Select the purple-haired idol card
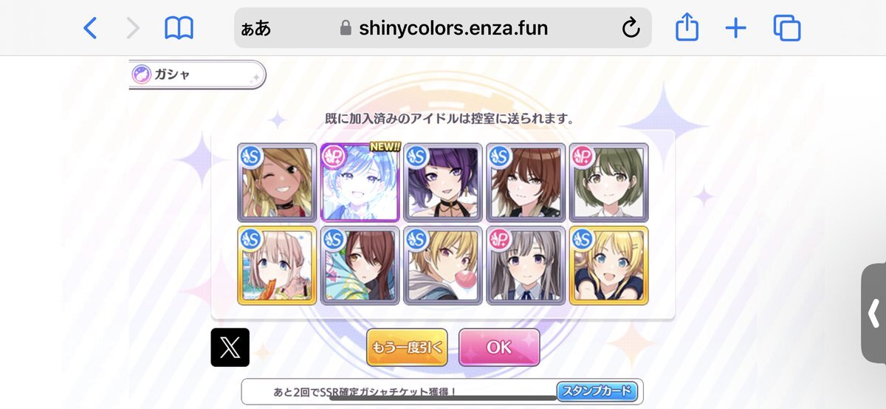The width and height of the screenshot is (886, 409). pyautogui.click(x=443, y=182)
